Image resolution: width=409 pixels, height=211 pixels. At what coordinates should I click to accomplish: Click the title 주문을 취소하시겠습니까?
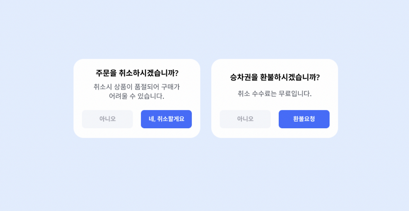[x=137, y=73]
